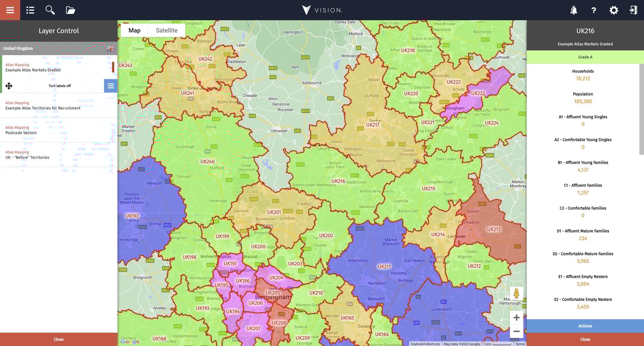The width and height of the screenshot is (644, 346).
Task: Select the UK - "Before" Territories layer
Action: click(27, 157)
